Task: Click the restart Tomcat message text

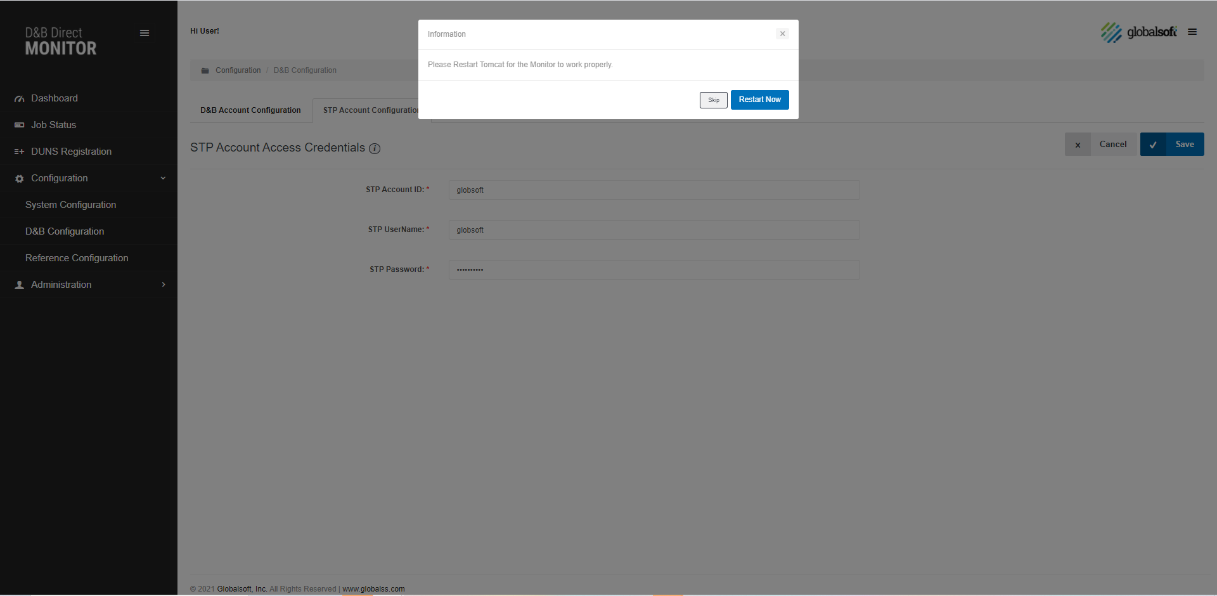Action: coord(520,65)
